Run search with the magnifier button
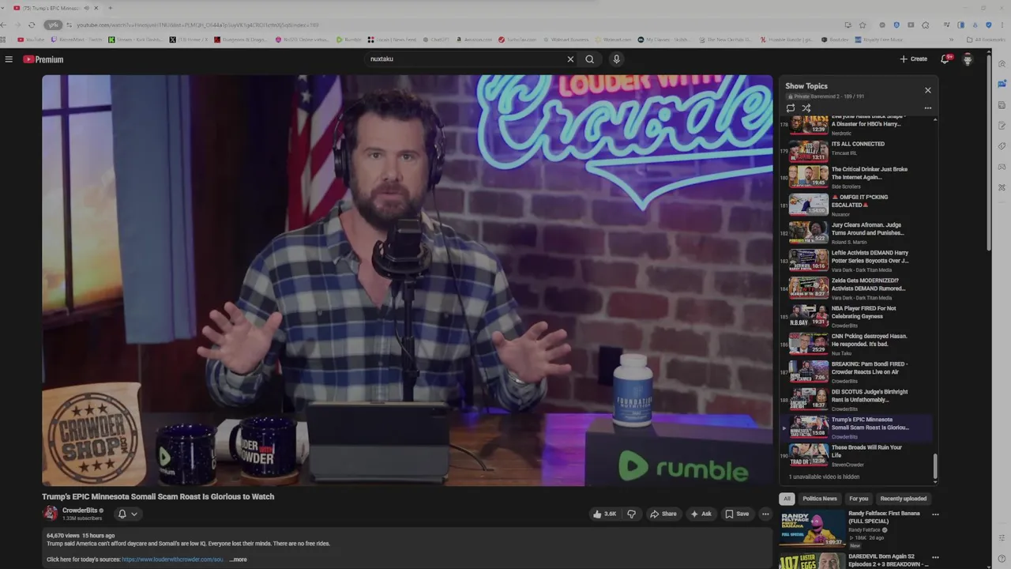The width and height of the screenshot is (1011, 569). [589, 59]
